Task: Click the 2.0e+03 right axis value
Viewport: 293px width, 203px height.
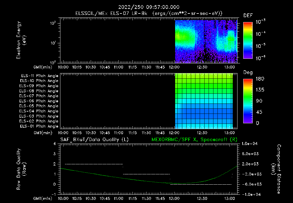Action: [250, 164]
